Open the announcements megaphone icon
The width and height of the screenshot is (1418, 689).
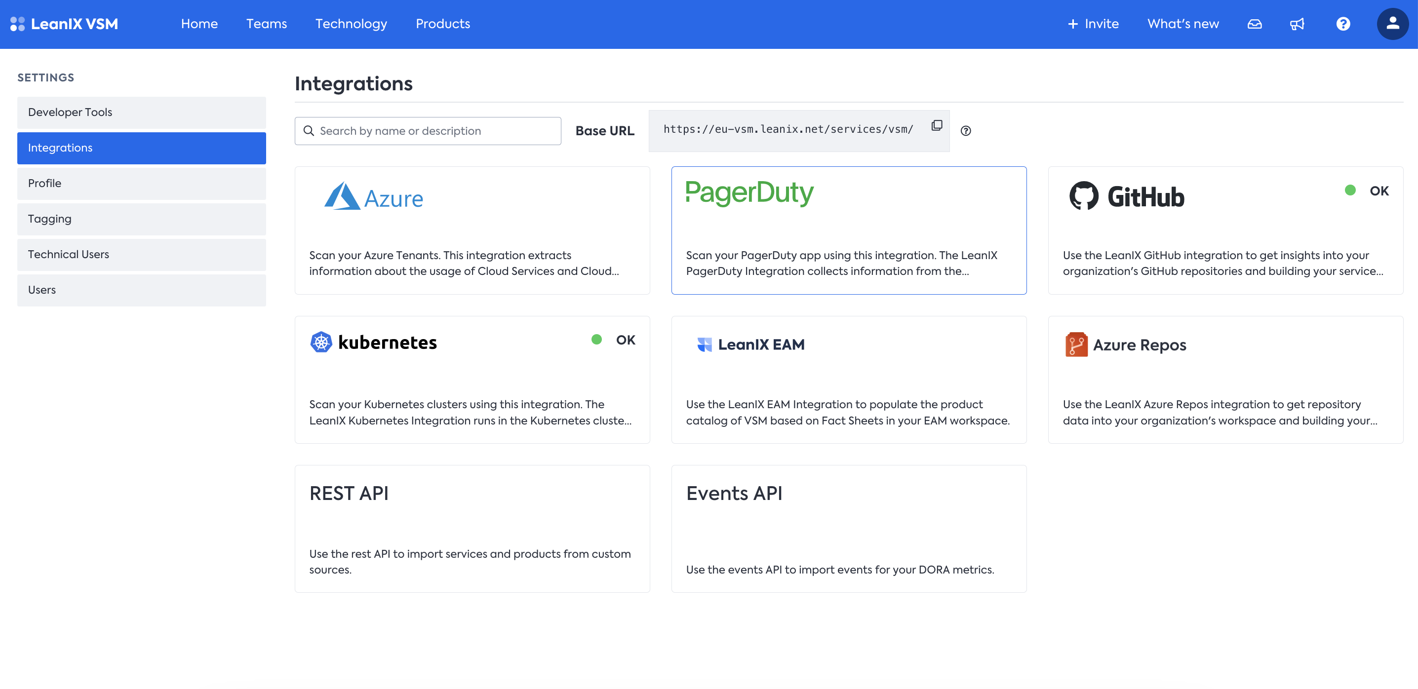click(x=1298, y=24)
